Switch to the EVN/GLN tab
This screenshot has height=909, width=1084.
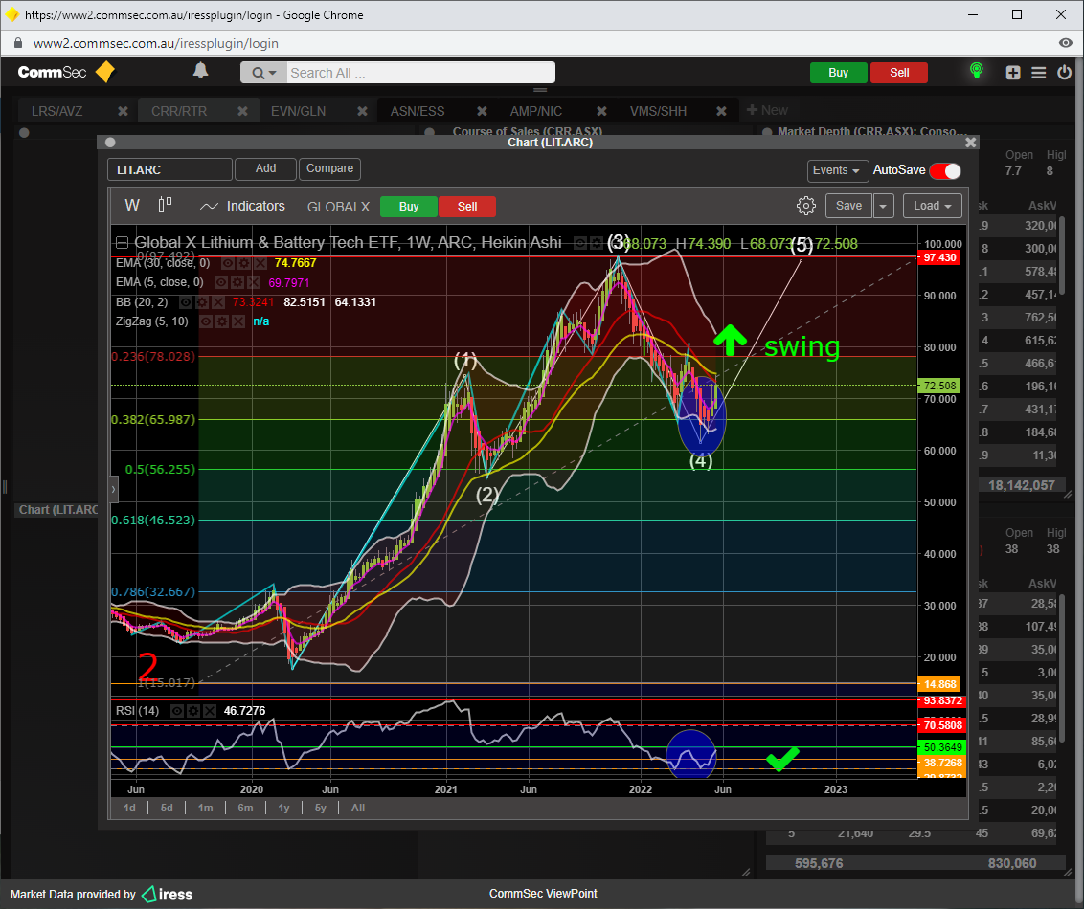click(298, 111)
